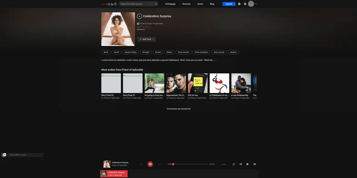Open the In Celebration of my thumbnail
Image resolution: width=357 pixels, height=178 pixels.
[x=219, y=83]
